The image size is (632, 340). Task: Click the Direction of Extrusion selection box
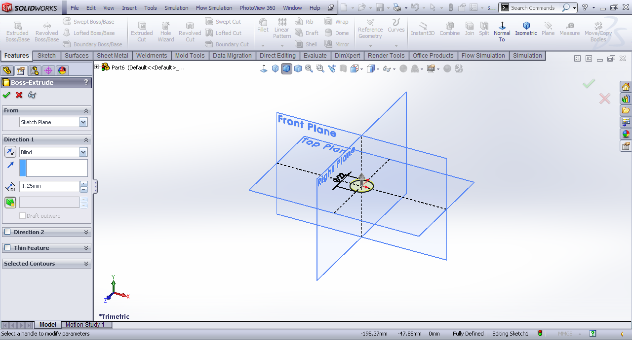57,168
